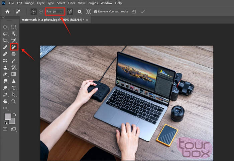Select the Remove tool in the toolbox
This screenshot has width=234, height=161.
click(x=14, y=47)
